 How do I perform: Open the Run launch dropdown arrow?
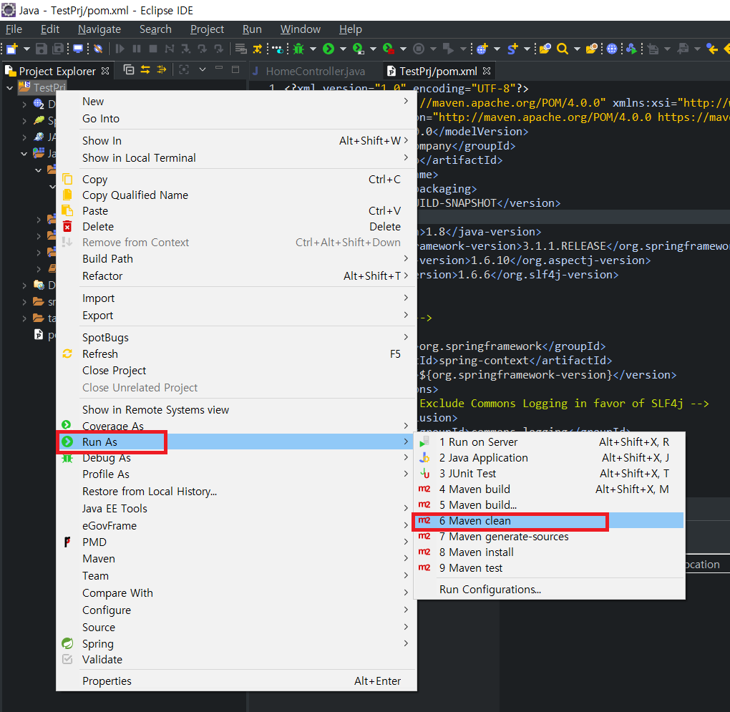click(343, 49)
